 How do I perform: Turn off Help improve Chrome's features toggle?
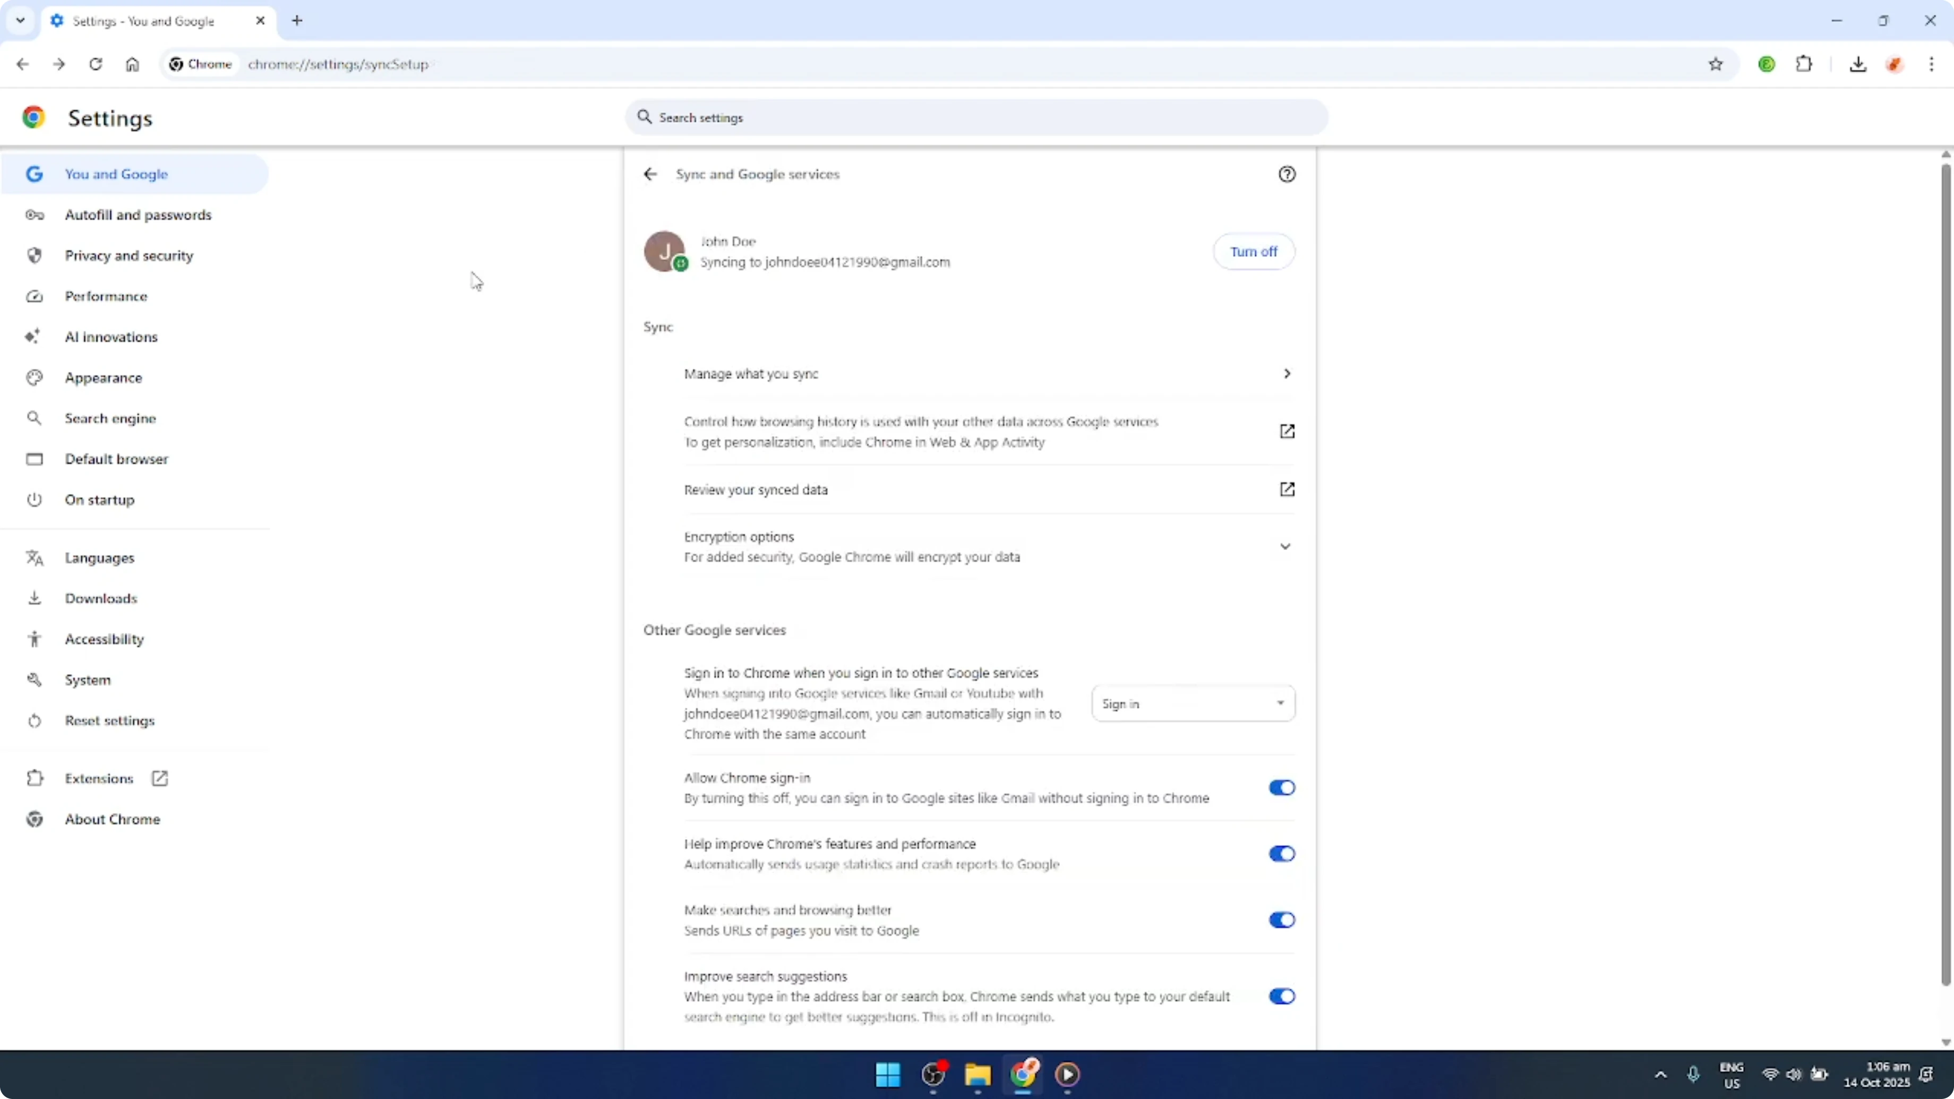click(1282, 854)
